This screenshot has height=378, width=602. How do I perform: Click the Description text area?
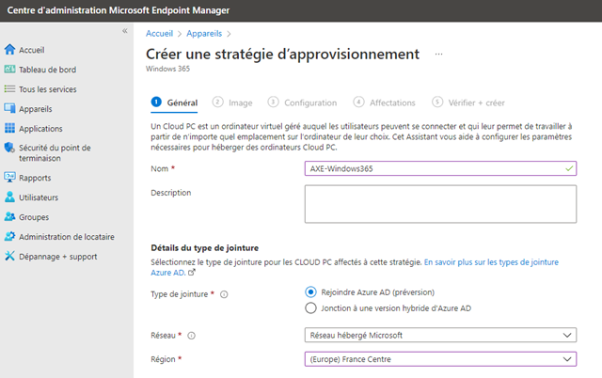440,203
